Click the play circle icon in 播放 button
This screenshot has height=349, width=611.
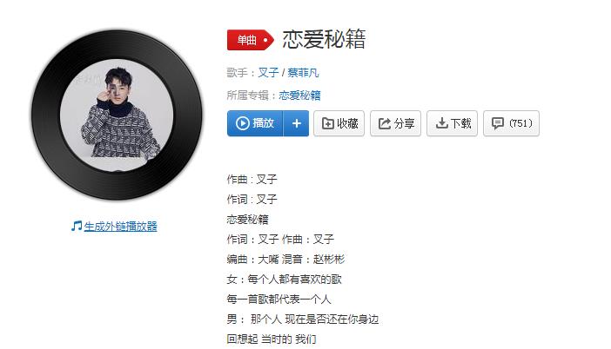(242, 123)
